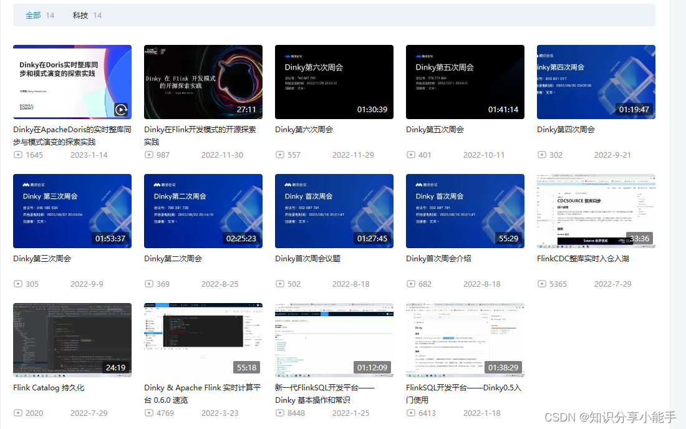
Task: Open the Flink Catalog thumbnail with 24:19
Action: (x=72, y=340)
